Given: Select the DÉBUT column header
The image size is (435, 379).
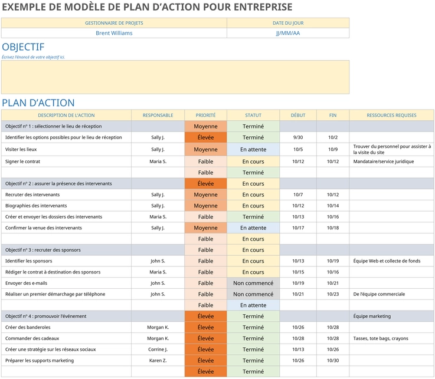Looking at the screenshot, I should pyautogui.click(x=298, y=116).
